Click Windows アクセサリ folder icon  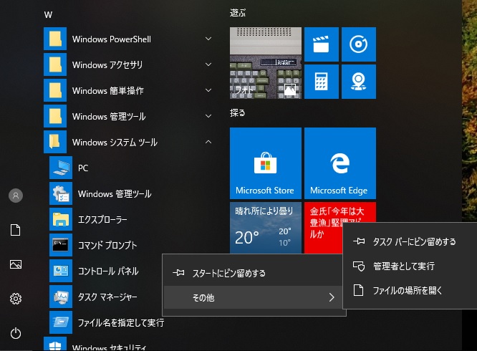point(55,64)
